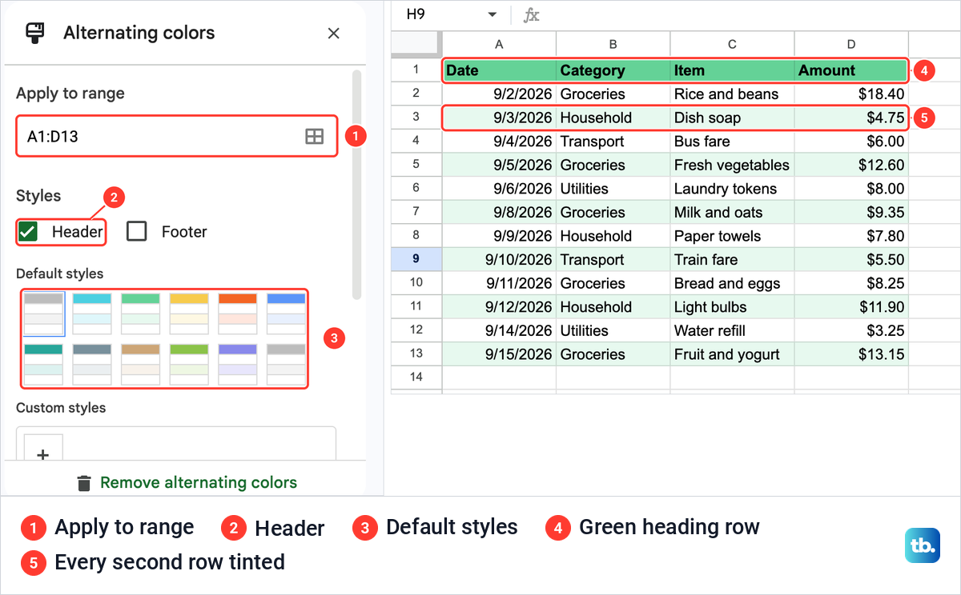Uncheck the Header checkbox

pos(28,232)
